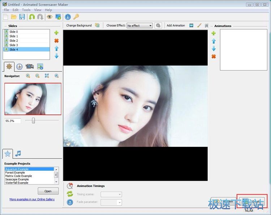The height and width of the screenshot is (215, 271).
Task: Open the Help menu
Action: coord(48,10)
